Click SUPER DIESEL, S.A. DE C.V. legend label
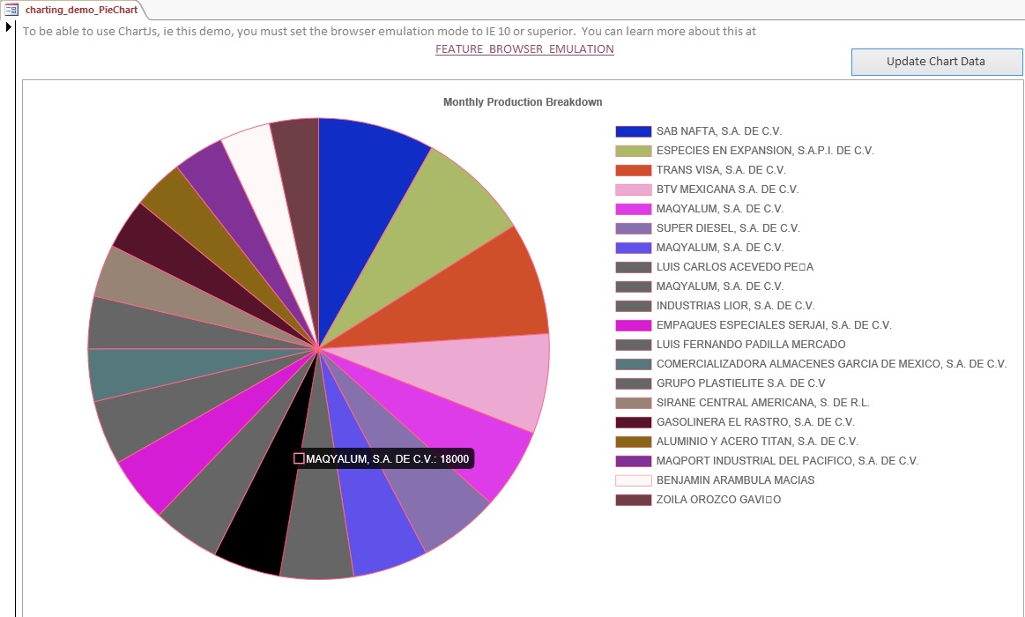Screen dimensions: 1025x617 [728, 228]
